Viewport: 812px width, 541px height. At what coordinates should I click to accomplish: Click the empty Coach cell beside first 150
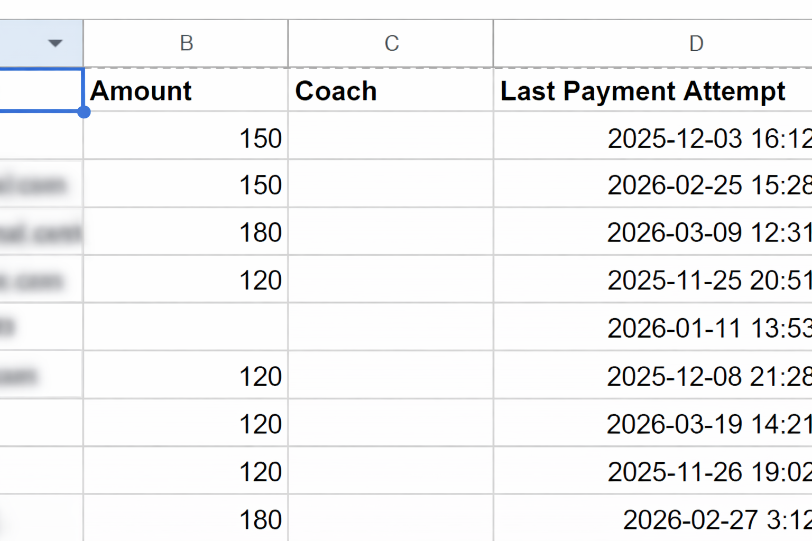pyautogui.click(x=391, y=138)
